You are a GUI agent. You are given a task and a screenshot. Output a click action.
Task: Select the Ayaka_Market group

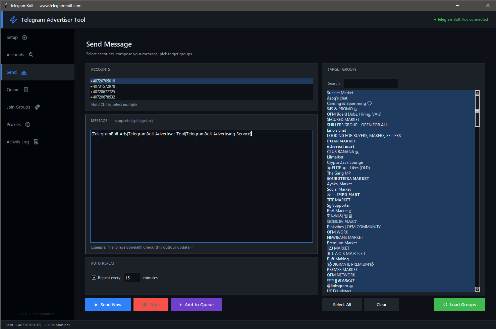click(401, 184)
